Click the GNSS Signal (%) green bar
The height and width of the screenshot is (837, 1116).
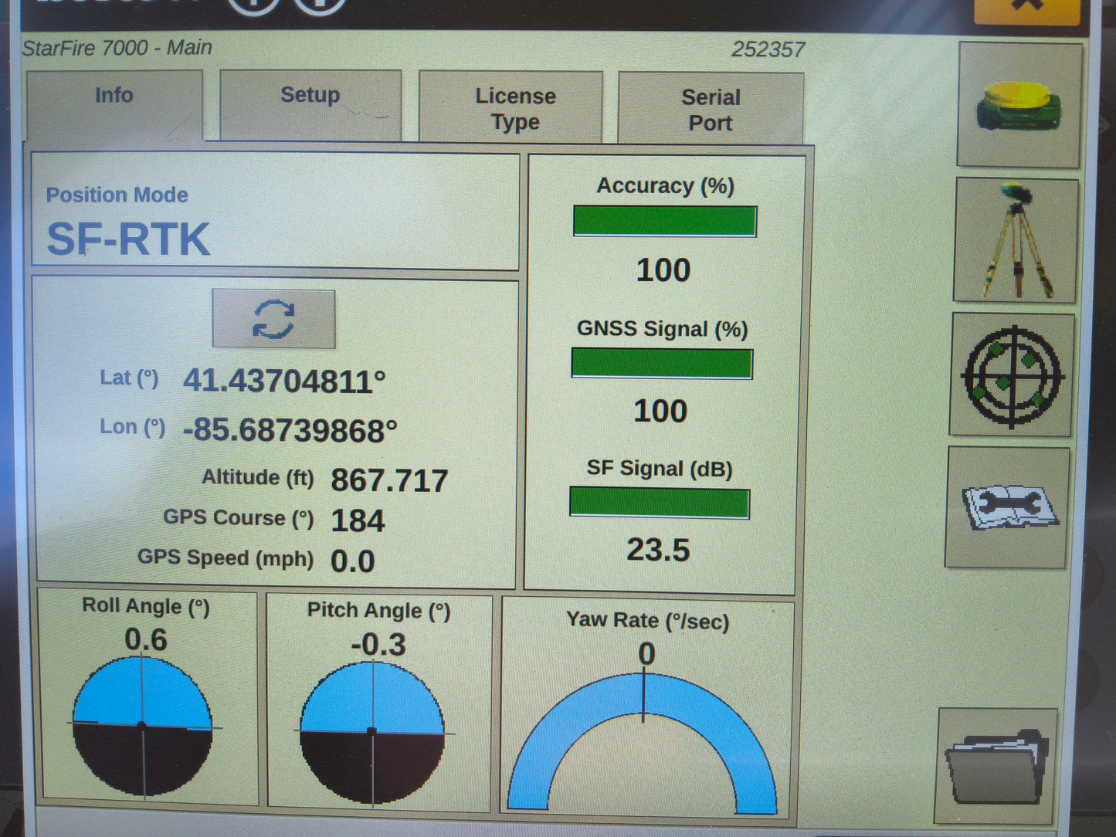(662, 363)
